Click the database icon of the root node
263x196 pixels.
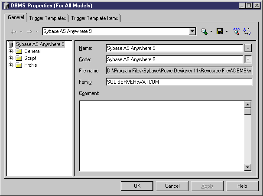pyautogui.click(x=11, y=44)
